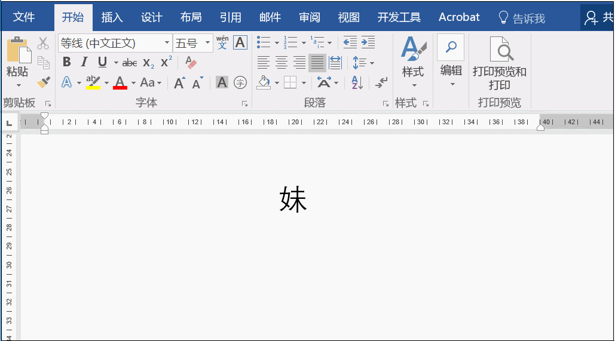The image size is (615, 341).
Task: Open the phonetic guide (wén) tool
Action: click(222, 42)
